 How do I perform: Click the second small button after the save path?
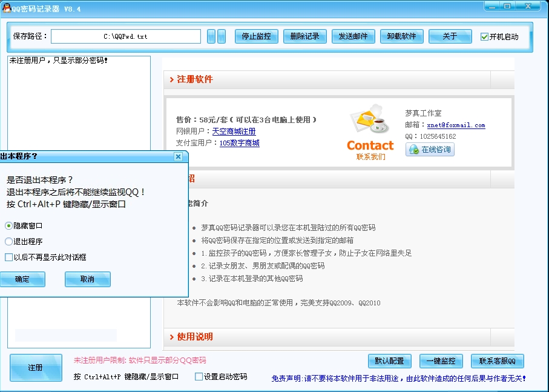222,36
